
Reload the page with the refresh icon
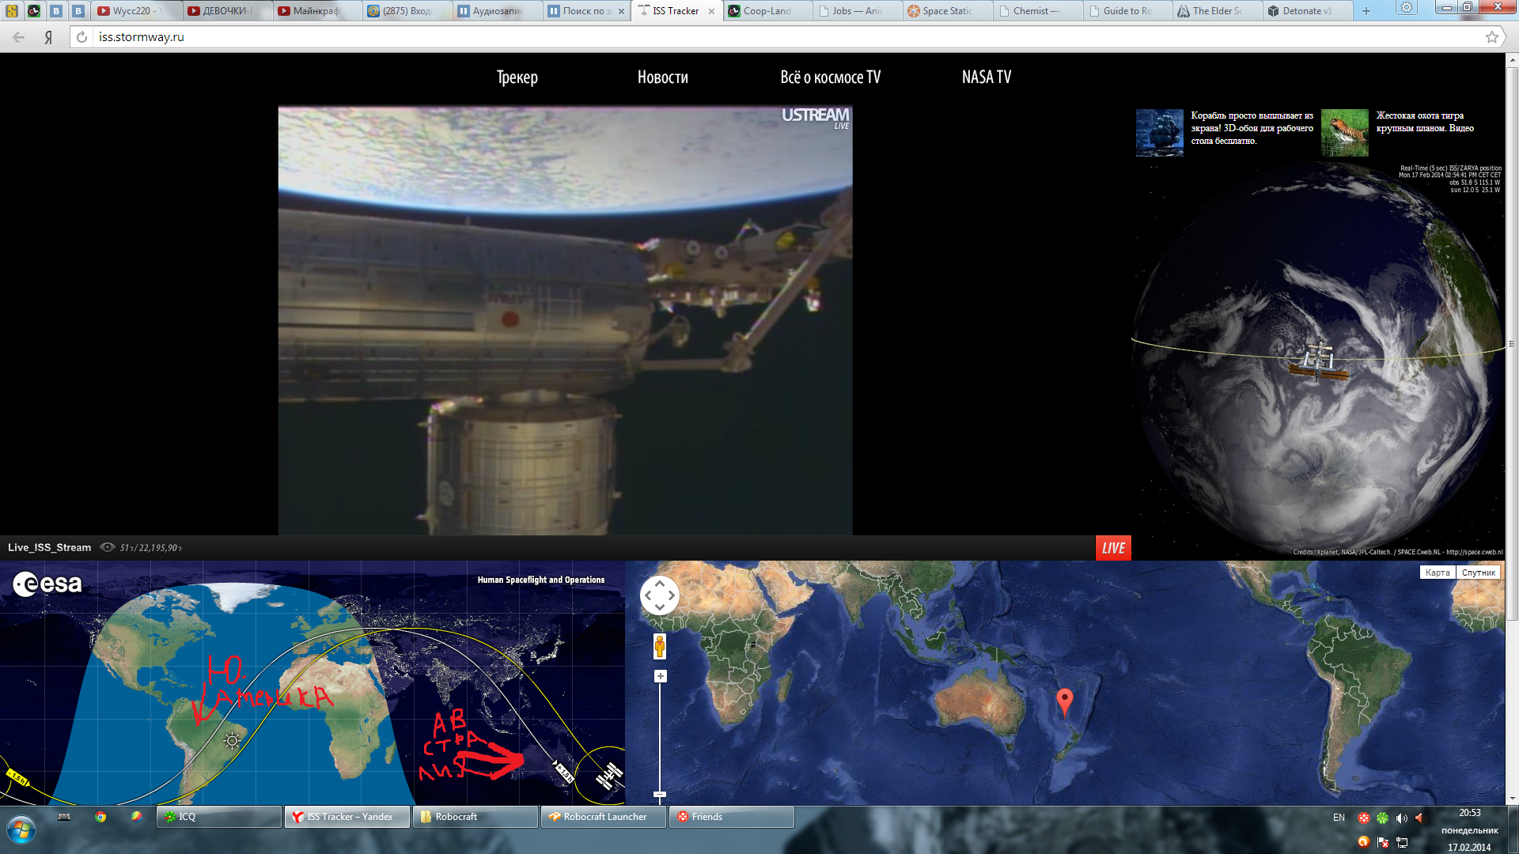(81, 37)
